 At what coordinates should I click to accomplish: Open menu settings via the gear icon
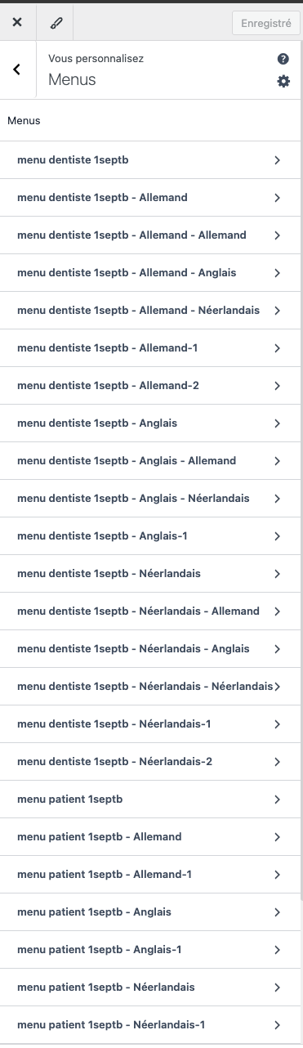click(x=283, y=81)
